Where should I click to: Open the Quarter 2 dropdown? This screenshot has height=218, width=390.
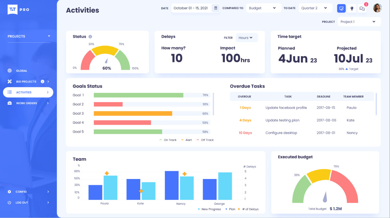point(315,8)
